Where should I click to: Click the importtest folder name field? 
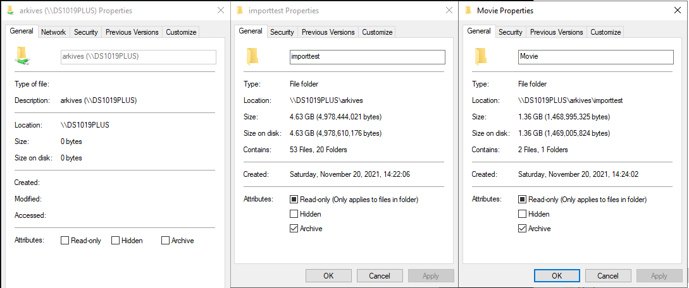pos(367,57)
